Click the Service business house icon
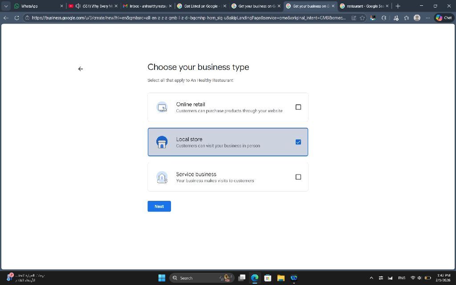456x285 pixels. pyautogui.click(x=162, y=177)
